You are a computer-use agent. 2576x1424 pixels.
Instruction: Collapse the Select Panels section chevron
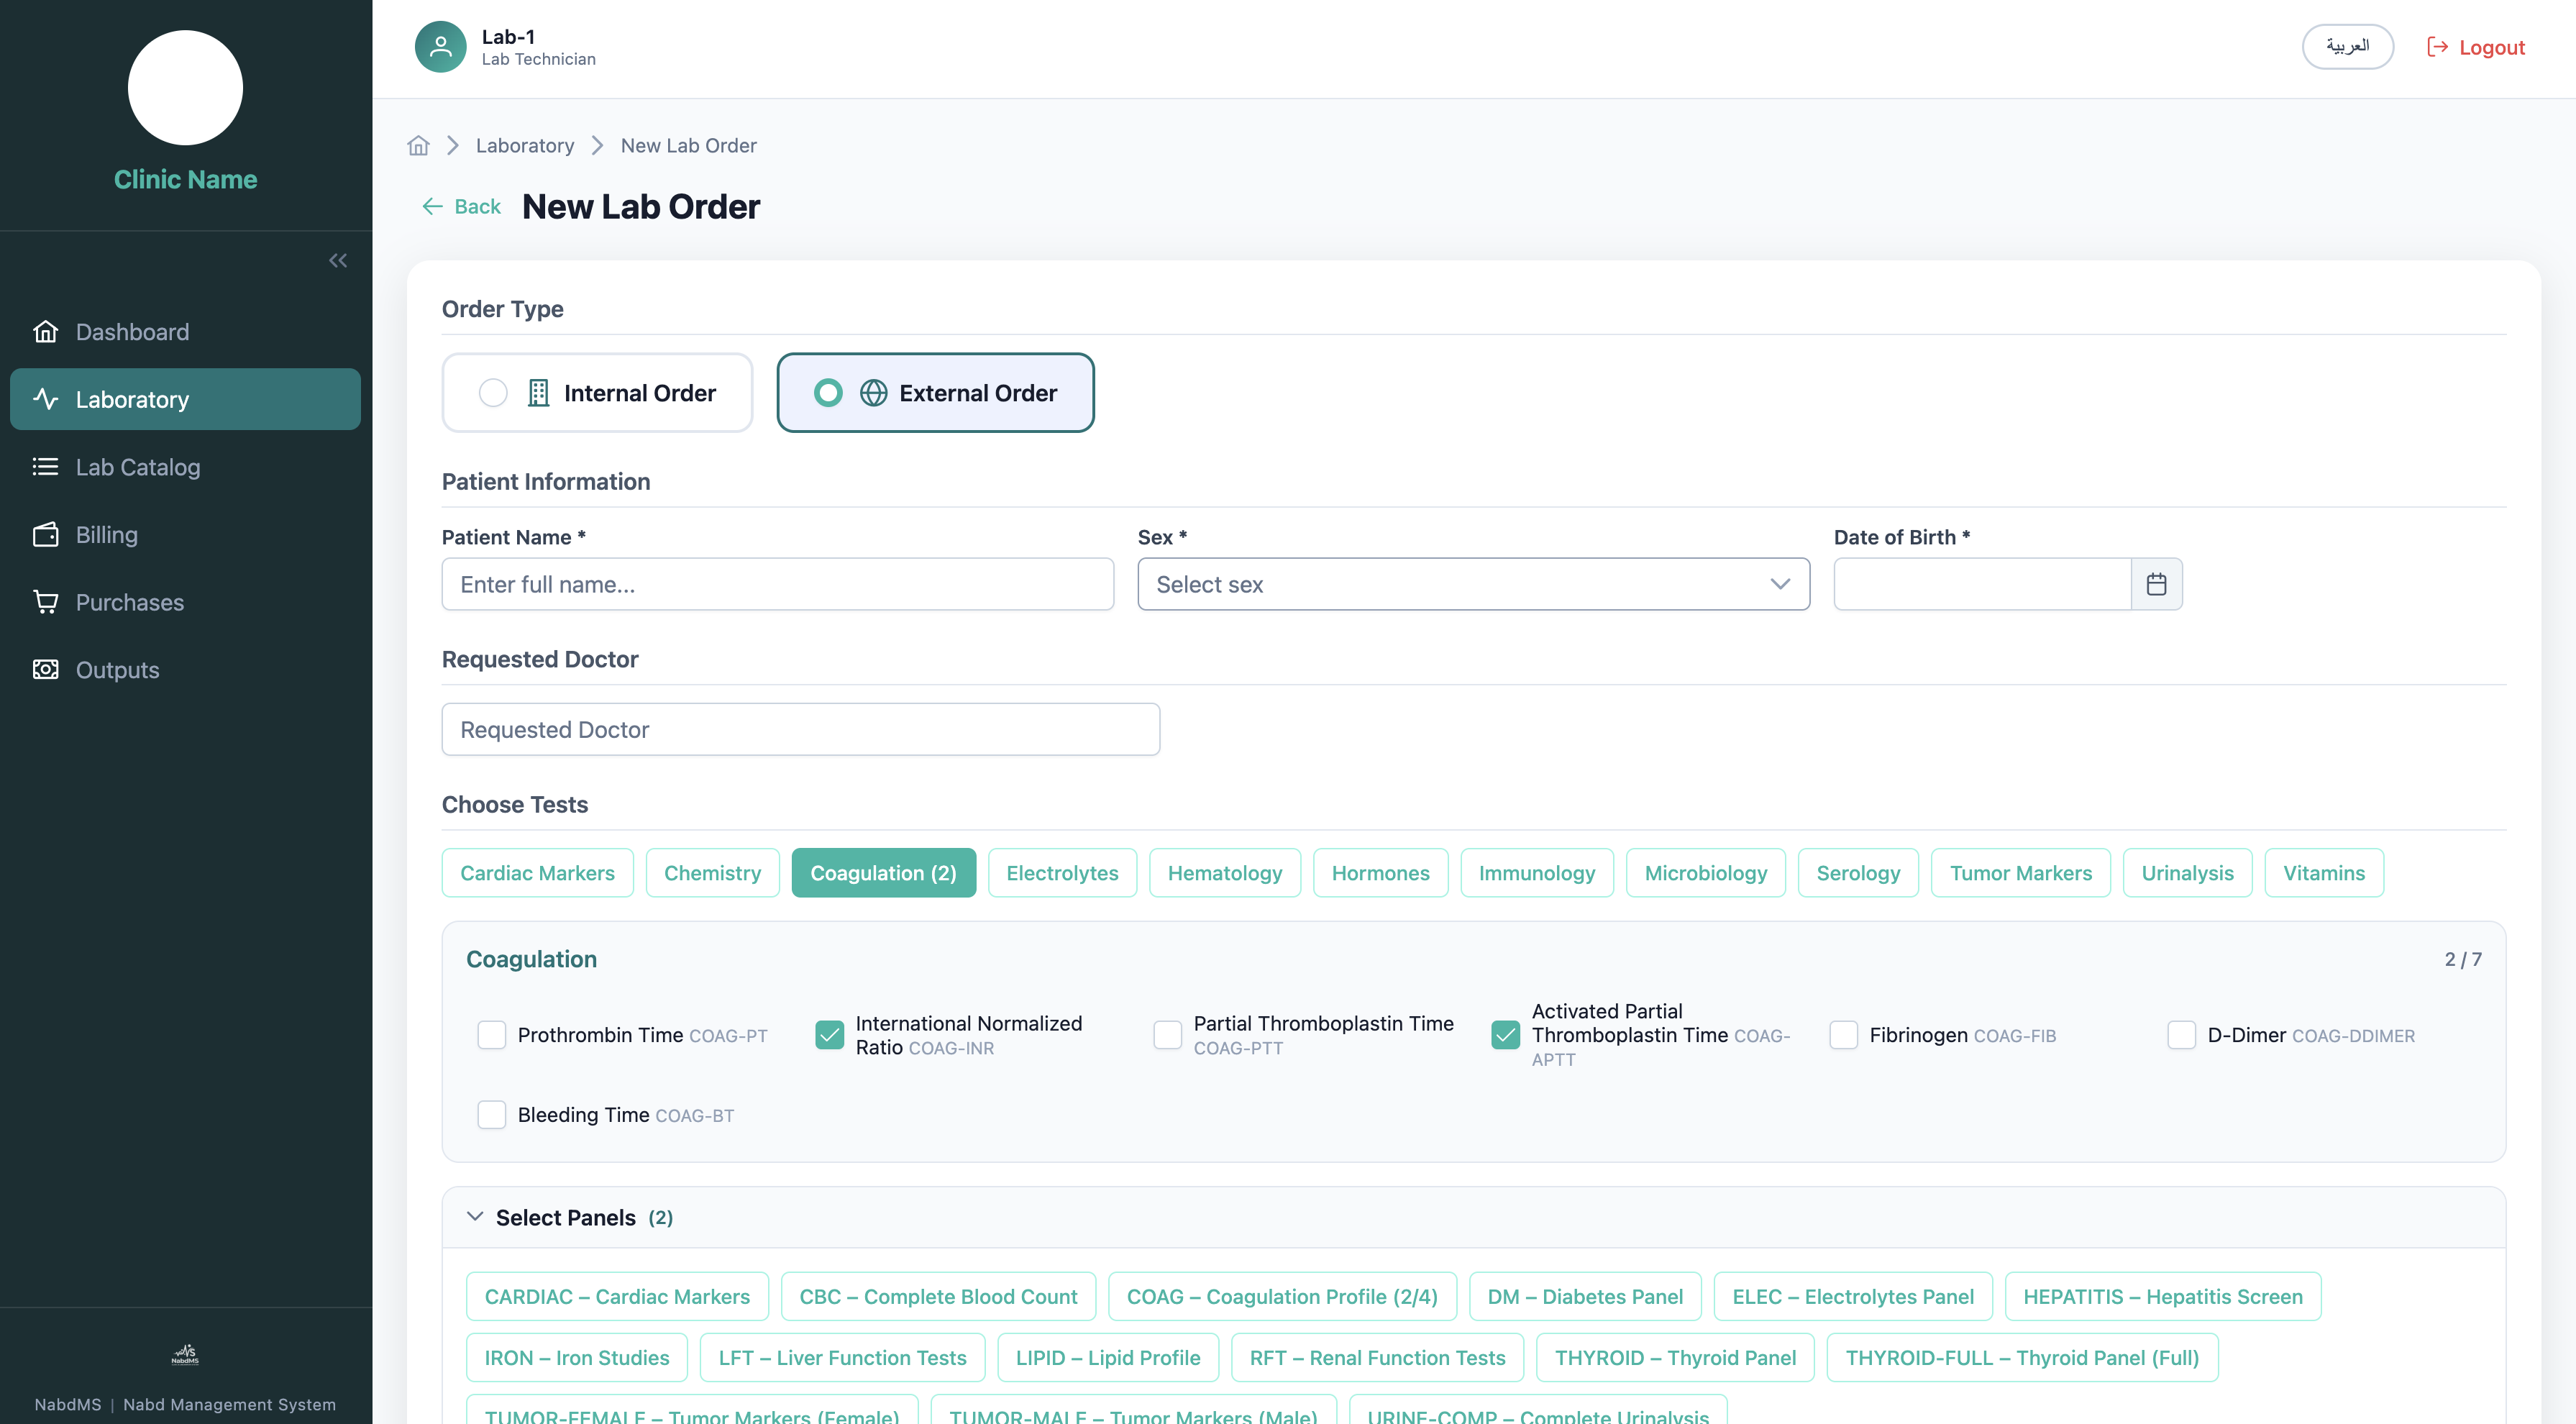[x=475, y=1216]
